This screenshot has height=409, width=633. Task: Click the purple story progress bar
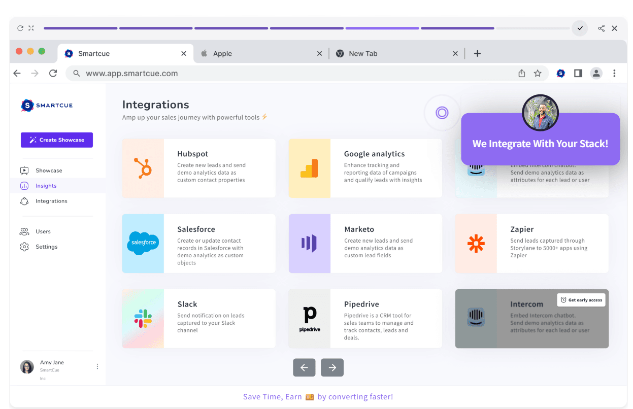pyautogui.click(x=382, y=28)
